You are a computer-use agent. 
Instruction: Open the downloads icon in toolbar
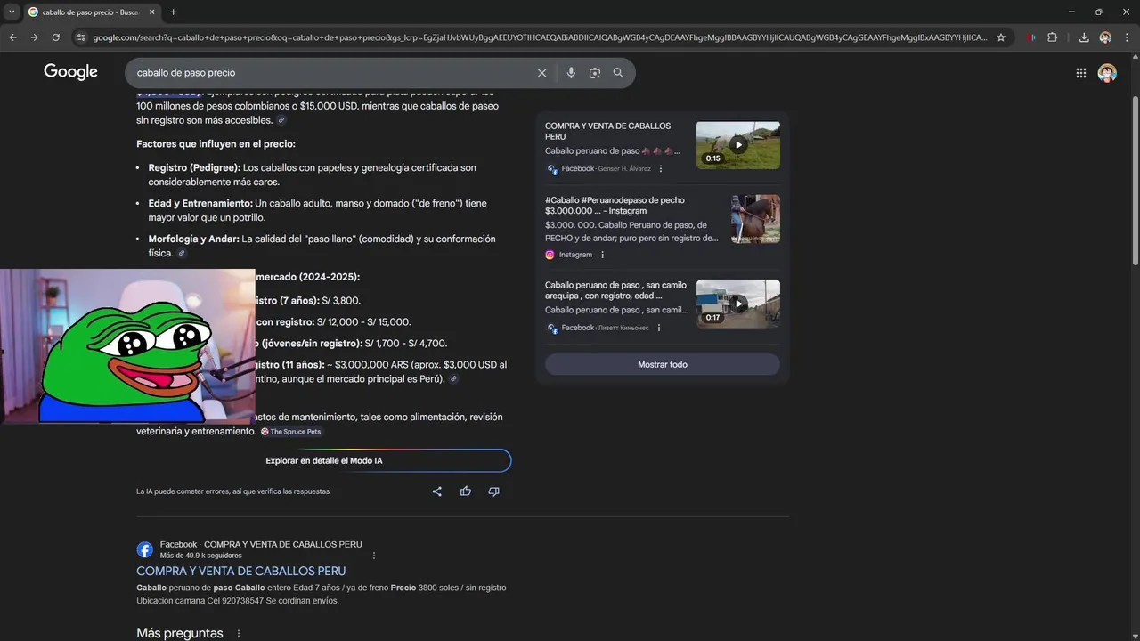(1084, 37)
